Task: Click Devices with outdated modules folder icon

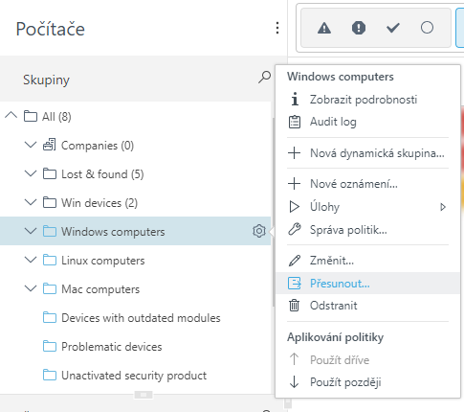Action: (x=50, y=317)
